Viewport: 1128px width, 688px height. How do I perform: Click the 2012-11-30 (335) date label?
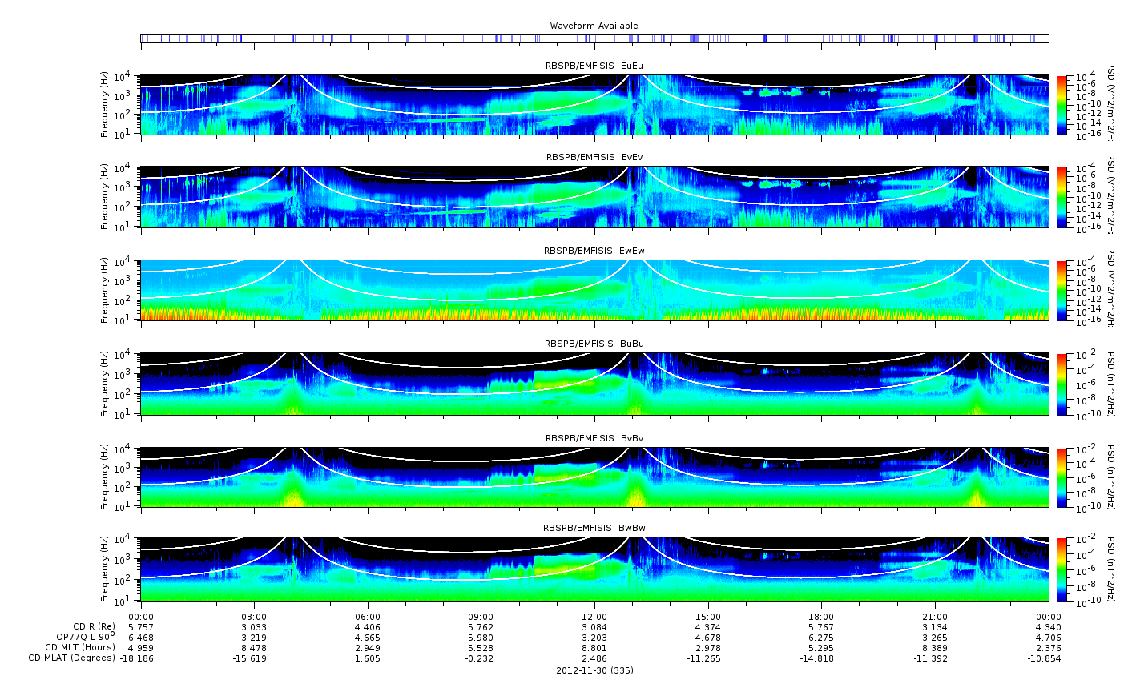[594, 670]
